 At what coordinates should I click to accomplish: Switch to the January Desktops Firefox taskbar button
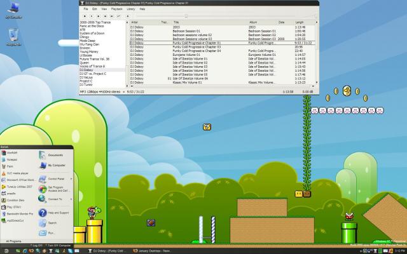[152, 251]
